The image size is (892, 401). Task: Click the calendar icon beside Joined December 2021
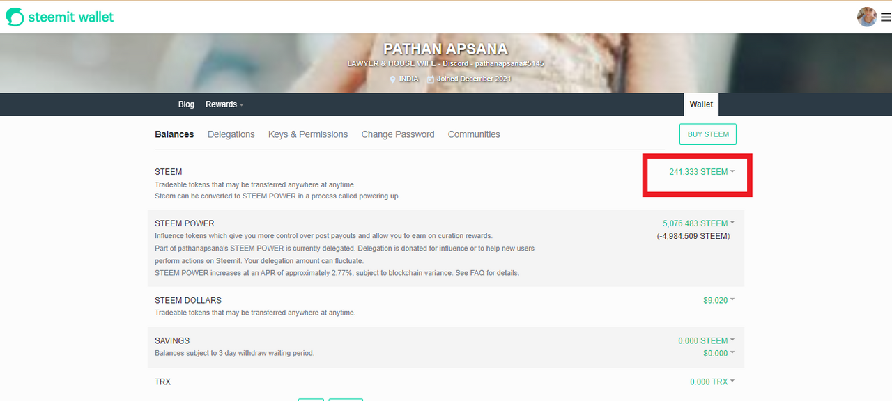[431, 79]
